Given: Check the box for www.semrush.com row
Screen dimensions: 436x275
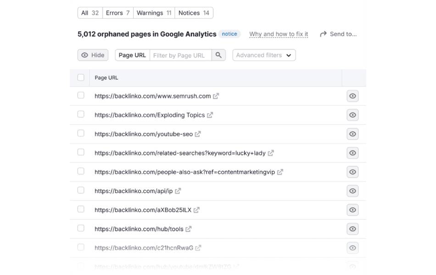Looking at the screenshot, I should coord(81,95).
